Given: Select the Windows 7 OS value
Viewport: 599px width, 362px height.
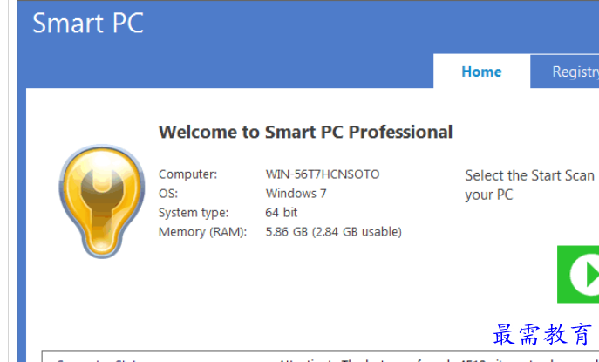Looking at the screenshot, I should [x=296, y=194].
